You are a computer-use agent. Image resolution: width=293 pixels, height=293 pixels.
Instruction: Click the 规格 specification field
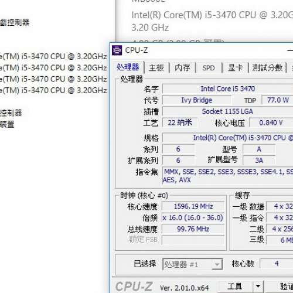pyautogui.click(x=228, y=138)
